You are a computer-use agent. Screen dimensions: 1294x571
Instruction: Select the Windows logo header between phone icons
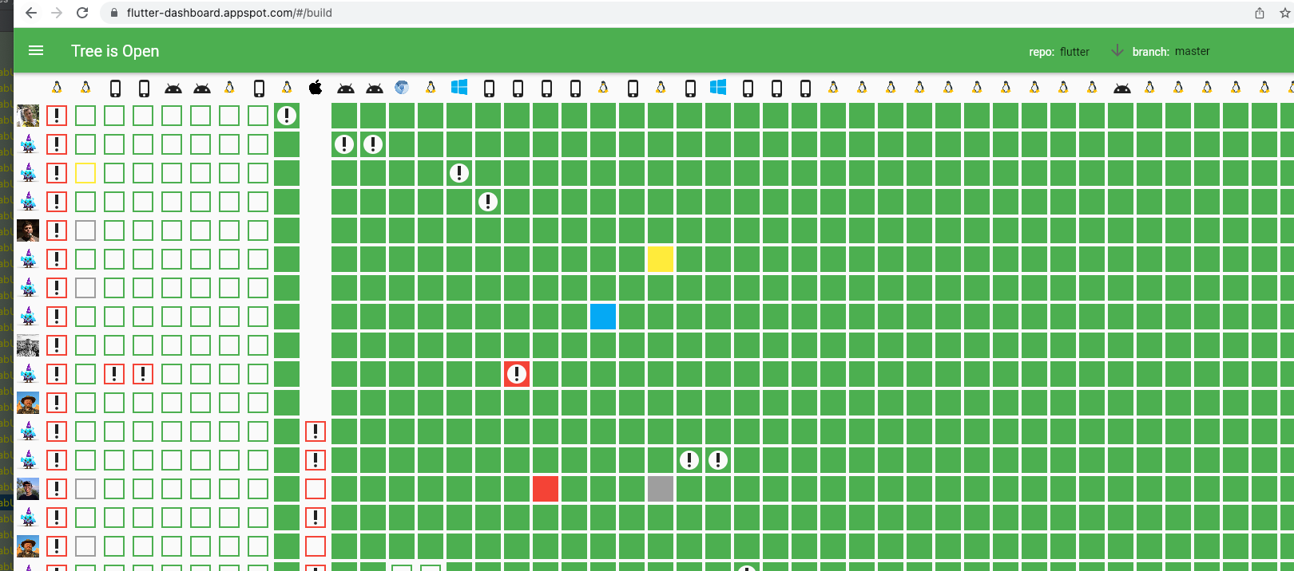(718, 87)
